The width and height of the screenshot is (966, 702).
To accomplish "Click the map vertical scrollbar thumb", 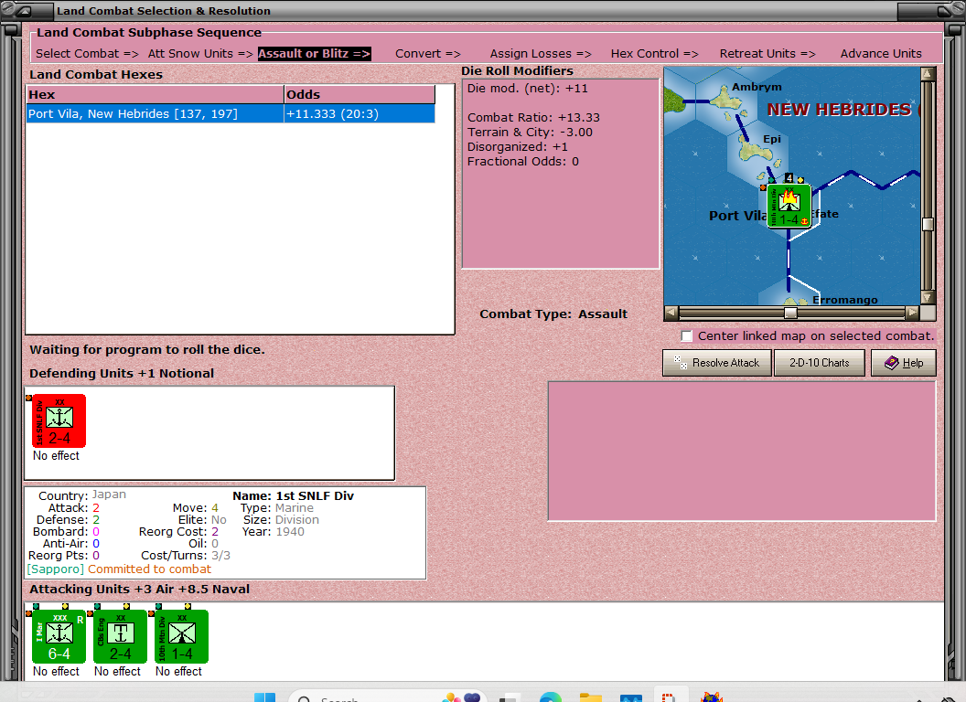I will tap(928, 224).
